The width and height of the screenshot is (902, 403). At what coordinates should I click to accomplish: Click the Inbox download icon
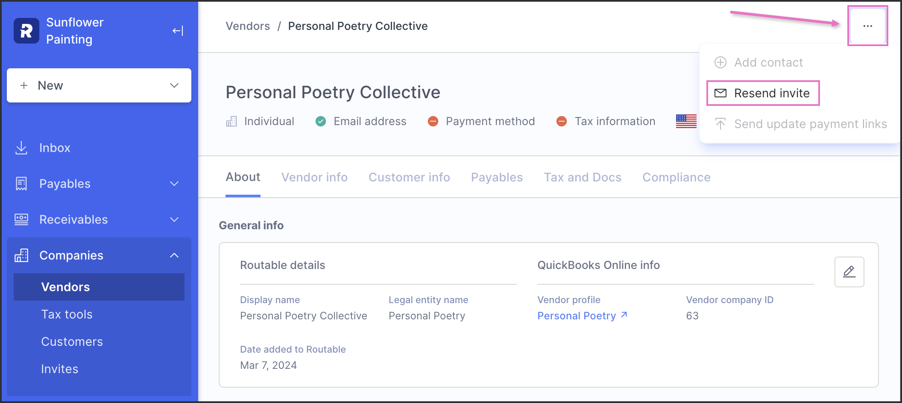pyautogui.click(x=21, y=148)
